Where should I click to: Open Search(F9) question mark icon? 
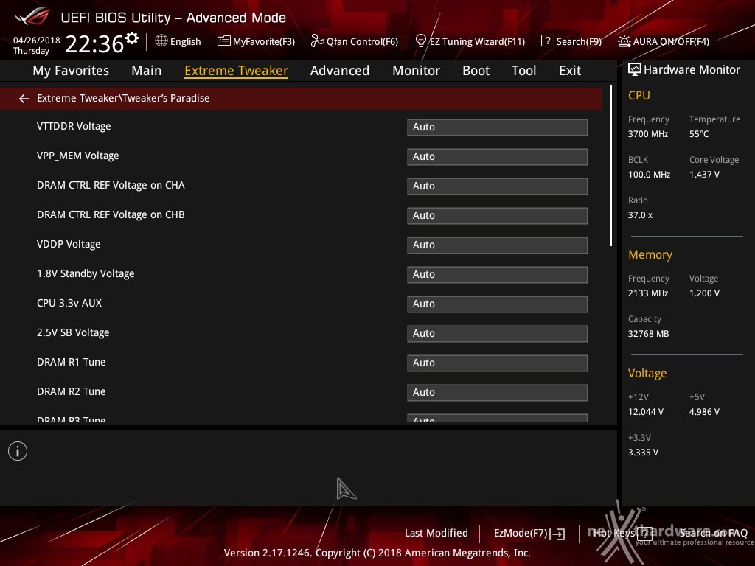click(548, 41)
